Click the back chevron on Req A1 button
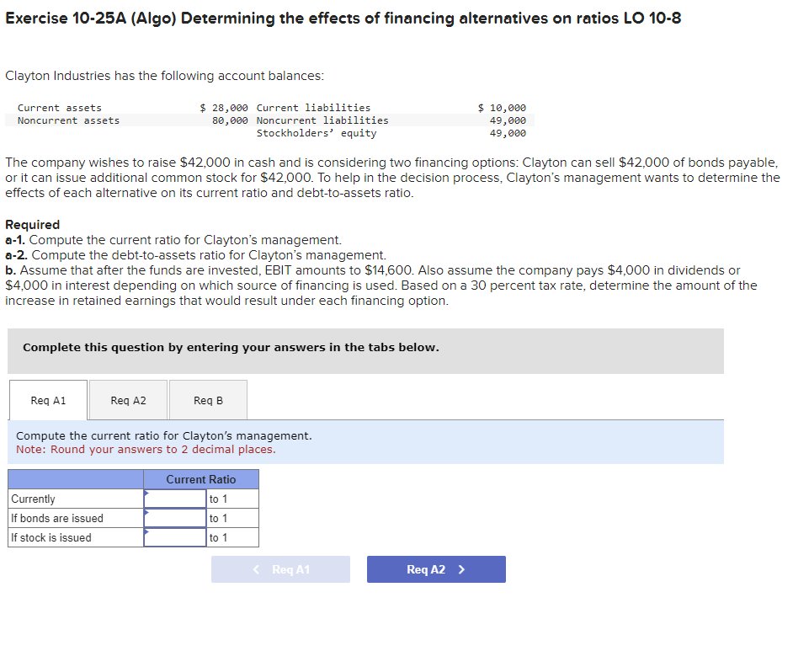This screenshot has width=793, height=651. tap(255, 568)
